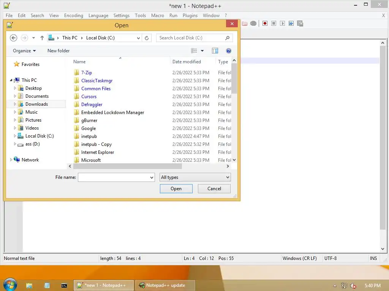Cancel the Open dialog
The height and width of the screenshot is (291, 389).
point(214,189)
